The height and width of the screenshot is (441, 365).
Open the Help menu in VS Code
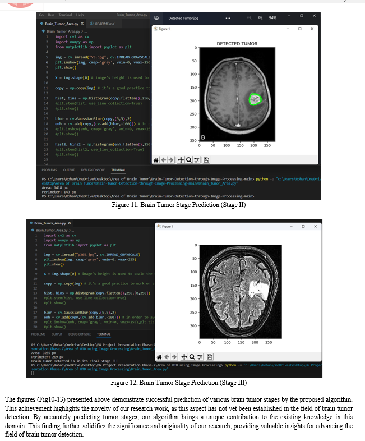pyautogui.click(x=80, y=15)
